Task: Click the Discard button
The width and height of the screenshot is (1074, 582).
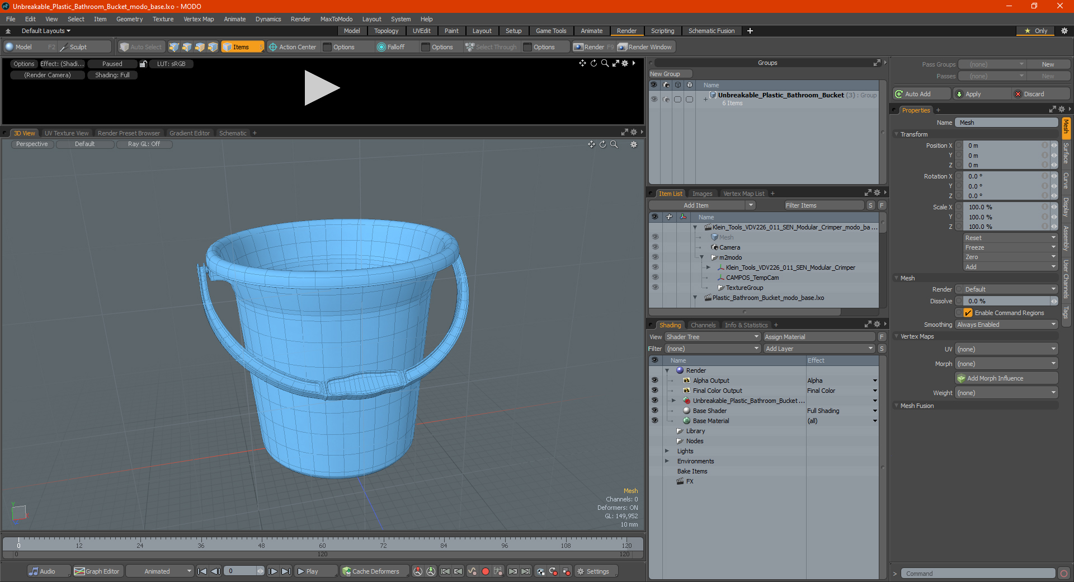Action: pyautogui.click(x=1042, y=94)
